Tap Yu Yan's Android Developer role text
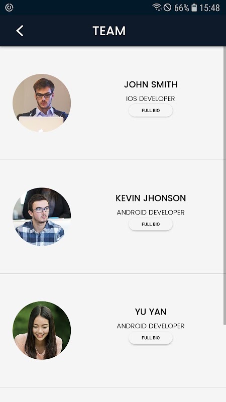Image resolution: width=226 pixels, height=402 pixels. [151, 326]
